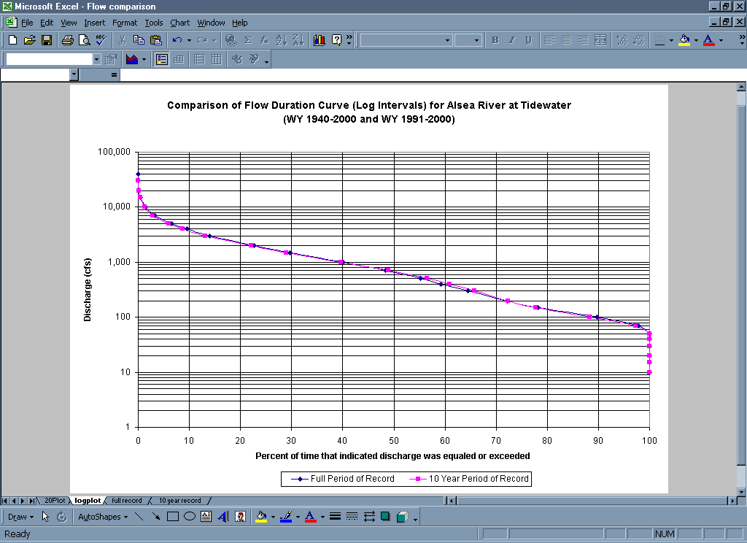Toggle the chart Data Table button

click(179, 59)
